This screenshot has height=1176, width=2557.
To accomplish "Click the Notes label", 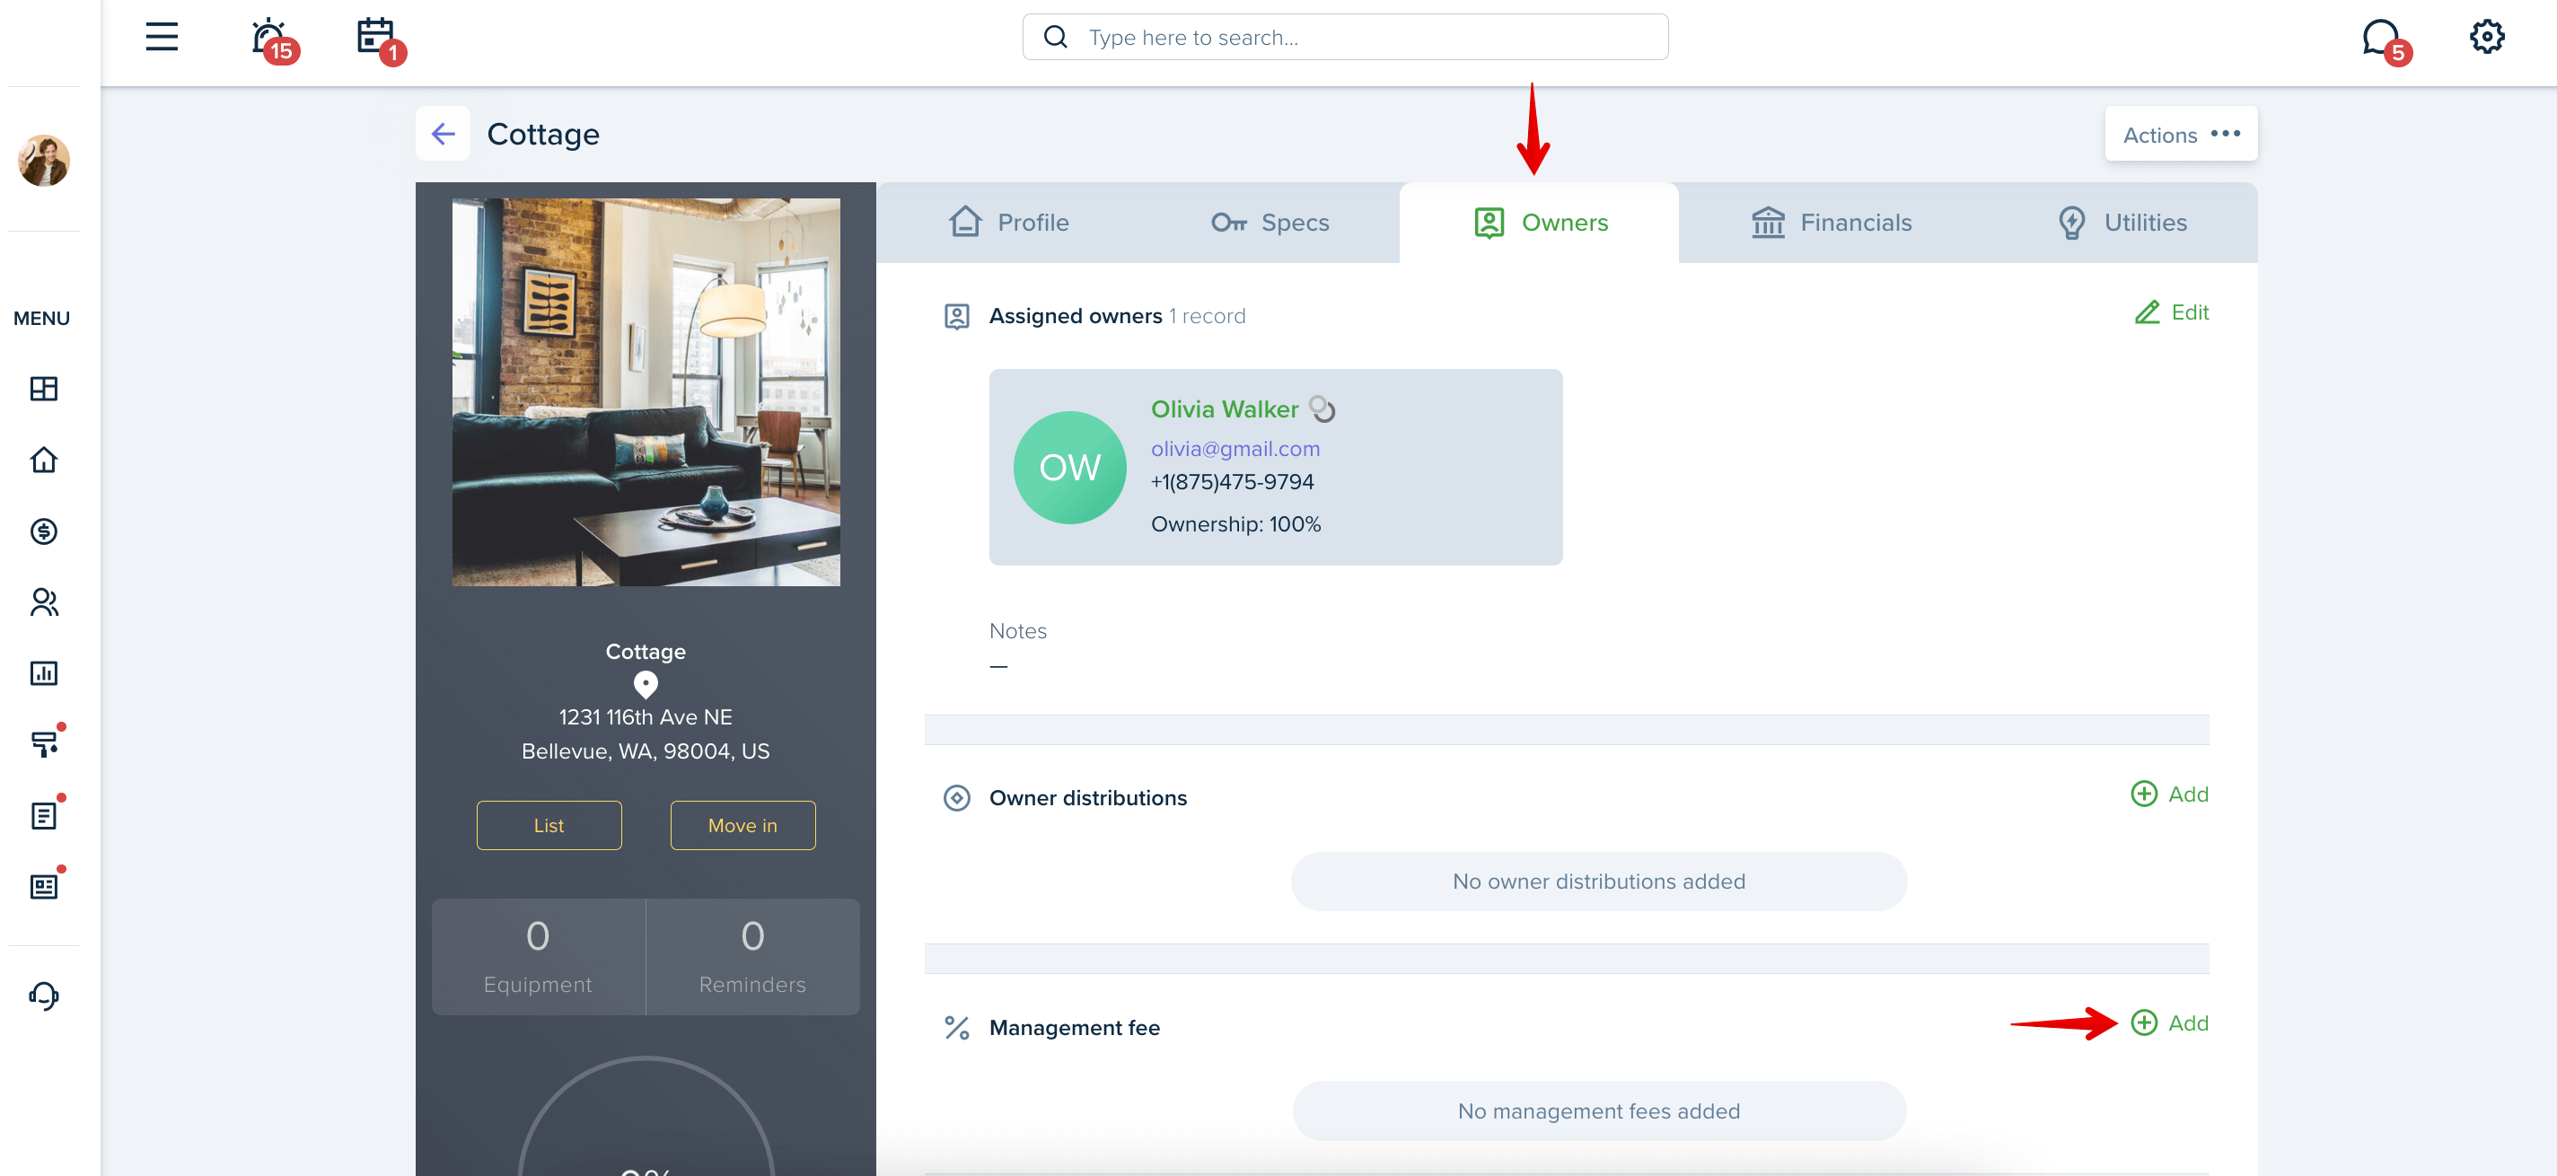I will [1017, 631].
